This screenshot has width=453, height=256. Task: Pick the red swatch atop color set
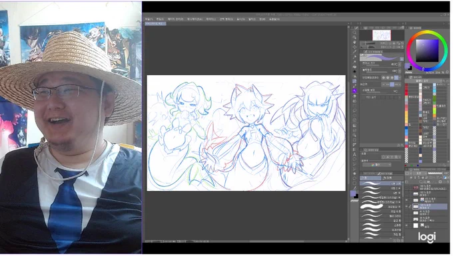(x=406, y=85)
